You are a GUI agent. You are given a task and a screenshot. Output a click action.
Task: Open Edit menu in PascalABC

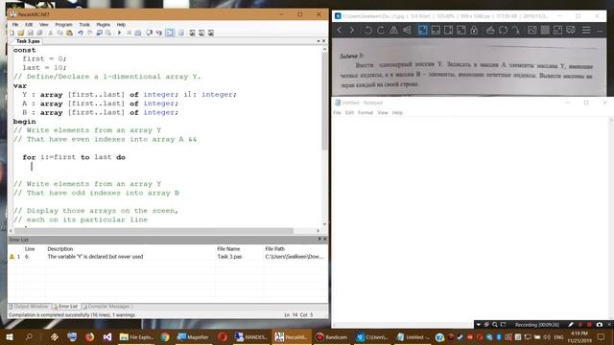tap(29, 24)
